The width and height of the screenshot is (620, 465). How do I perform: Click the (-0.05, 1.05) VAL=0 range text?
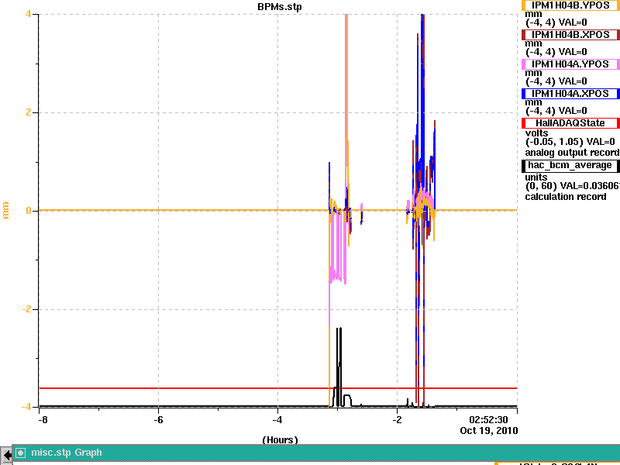[x=570, y=142]
